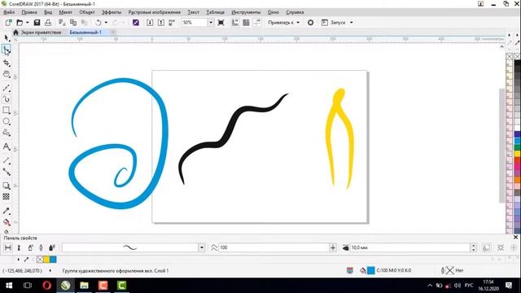Select the Rectangle tool
521x293 pixels.
[x=7, y=111]
